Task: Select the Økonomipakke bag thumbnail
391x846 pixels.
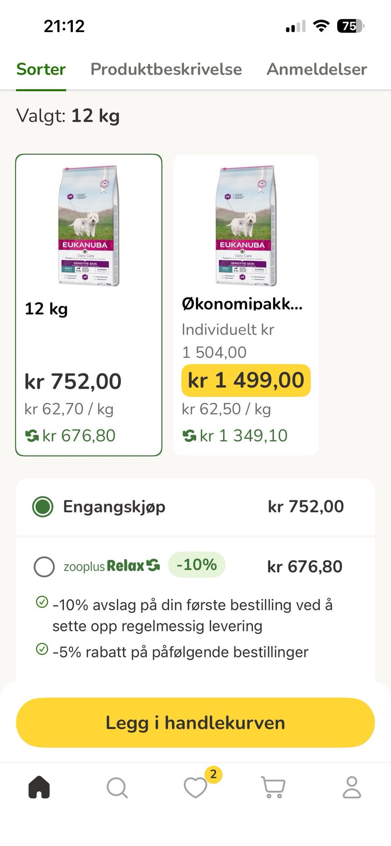Action: pos(246,226)
